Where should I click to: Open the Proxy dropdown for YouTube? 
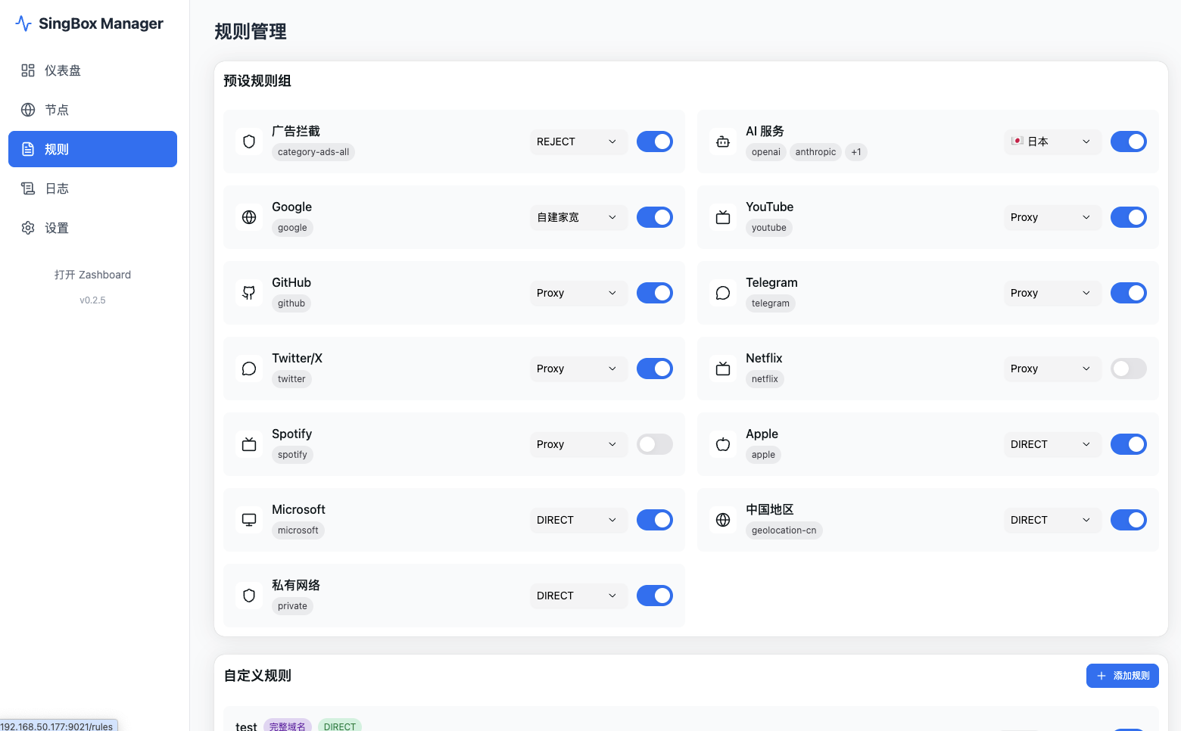point(1053,217)
